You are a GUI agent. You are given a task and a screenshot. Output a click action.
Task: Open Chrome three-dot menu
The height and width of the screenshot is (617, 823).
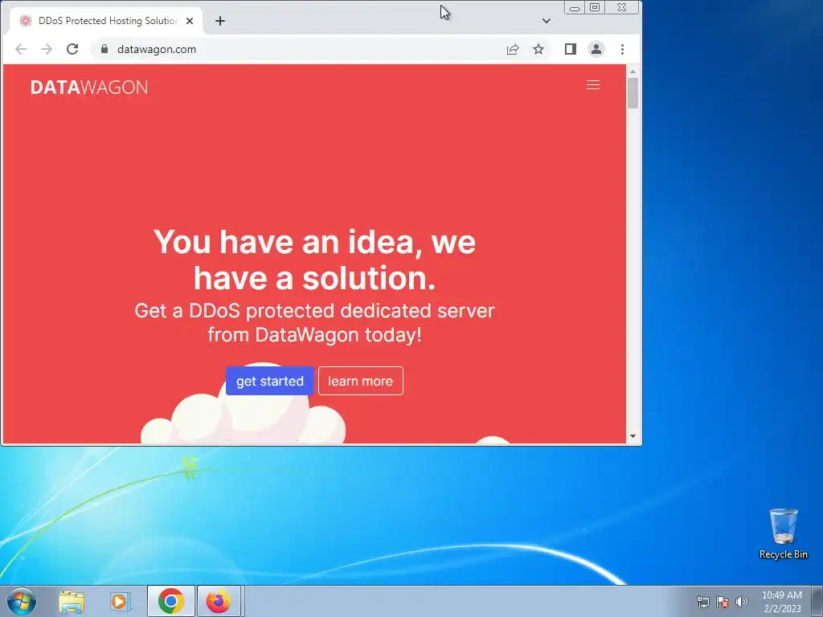point(623,49)
